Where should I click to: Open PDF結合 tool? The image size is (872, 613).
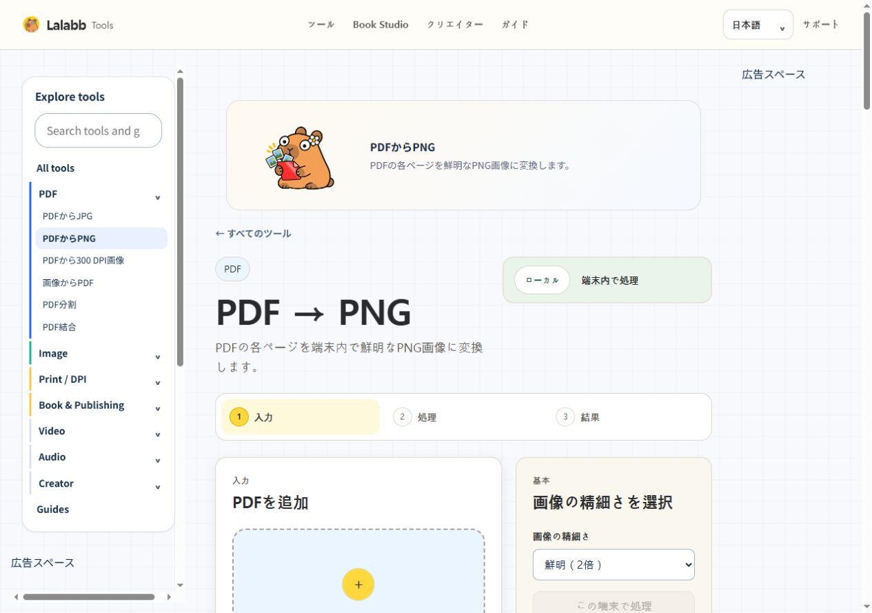point(101,327)
